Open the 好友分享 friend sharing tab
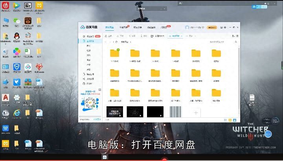 tap(138, 27)
